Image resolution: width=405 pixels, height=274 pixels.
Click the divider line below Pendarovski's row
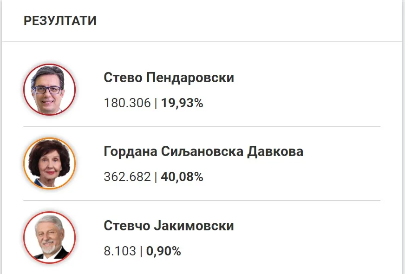(x=202, y=126)
